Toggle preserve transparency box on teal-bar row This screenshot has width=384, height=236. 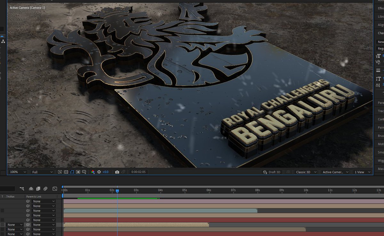coord(3,211)
